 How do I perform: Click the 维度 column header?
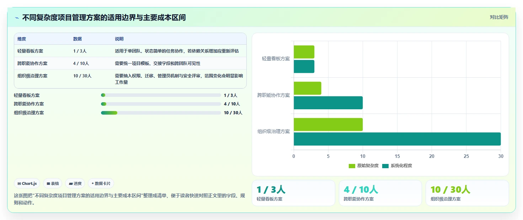(x=22, y=39)
